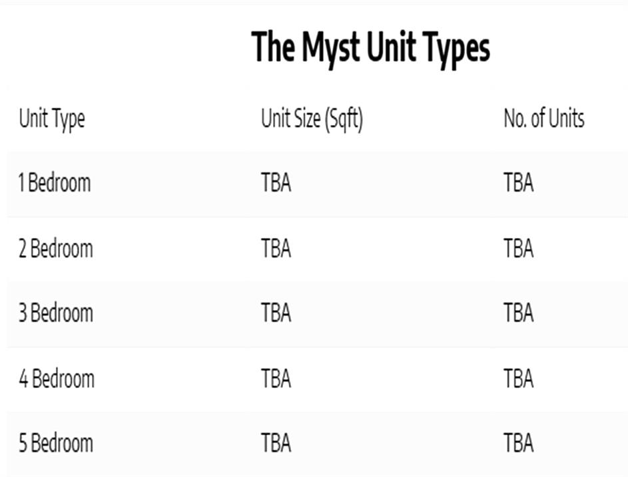The height and width of the screenshot is (477, 628).
Task: Click the 3 Bedroom unit size TBA cell
Action: coord(276,313)
